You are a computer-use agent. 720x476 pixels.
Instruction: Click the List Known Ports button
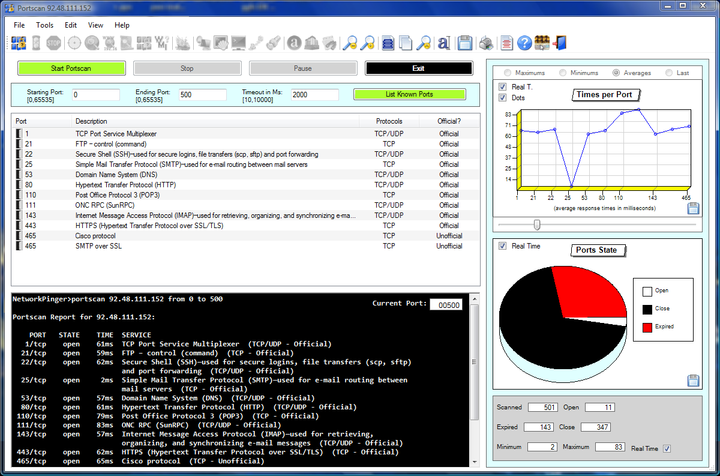pos(409,94)
